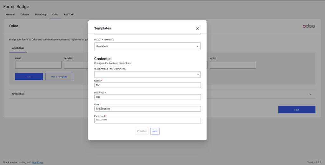Close the Templates dialog

pos(197,28)
